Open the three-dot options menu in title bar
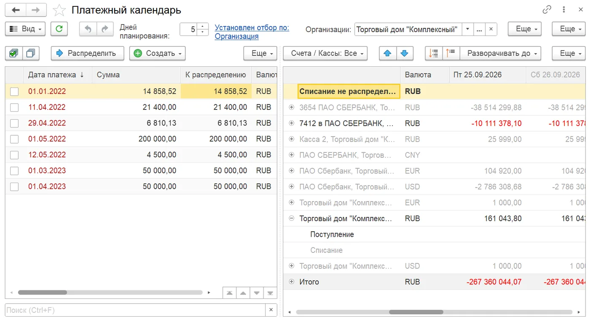Image resolution: width=591 pixels, height=320 pixels. pos(564,10)
